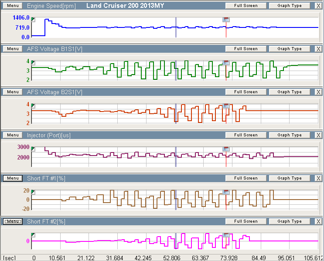Show AFS Voltage B1S1 graph in Full Screen
Viewport: 324px width, 261px height.
click(x=246, y=49)
